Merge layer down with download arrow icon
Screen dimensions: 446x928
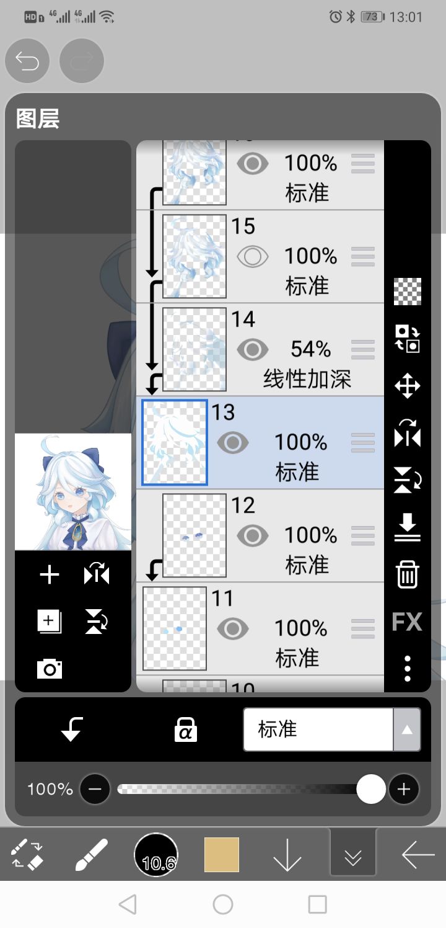pos(408,527)
